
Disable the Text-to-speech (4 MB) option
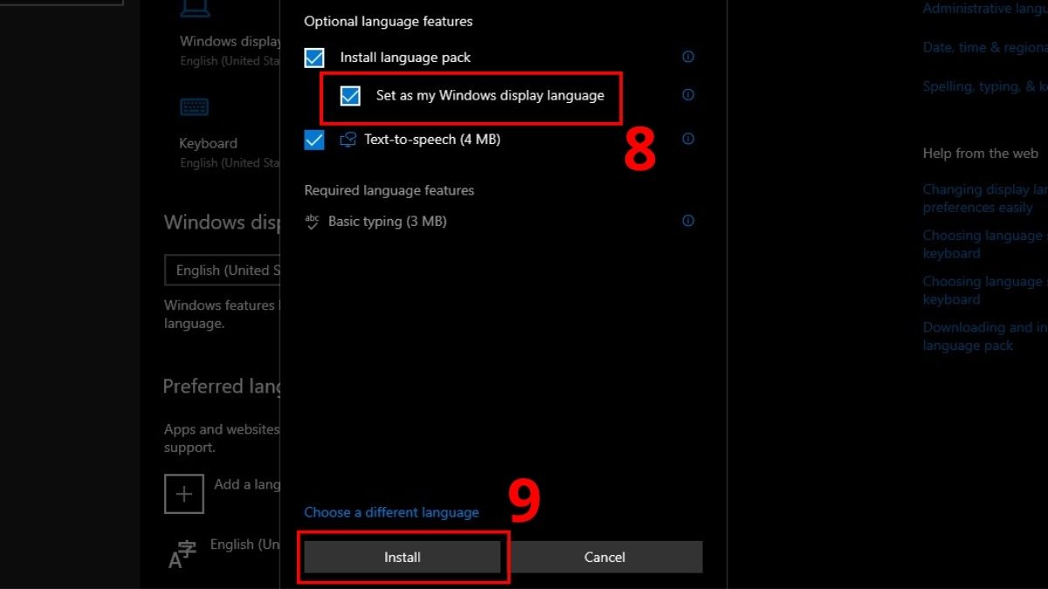tap(314, 139)
